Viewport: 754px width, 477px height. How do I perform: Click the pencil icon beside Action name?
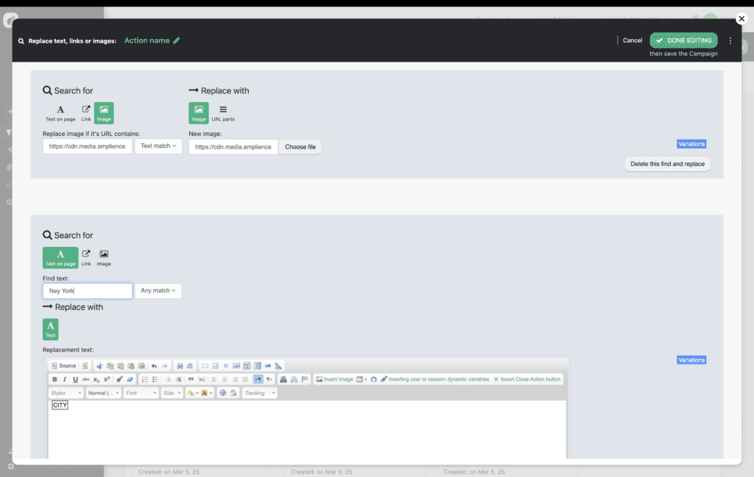point(177,40)
